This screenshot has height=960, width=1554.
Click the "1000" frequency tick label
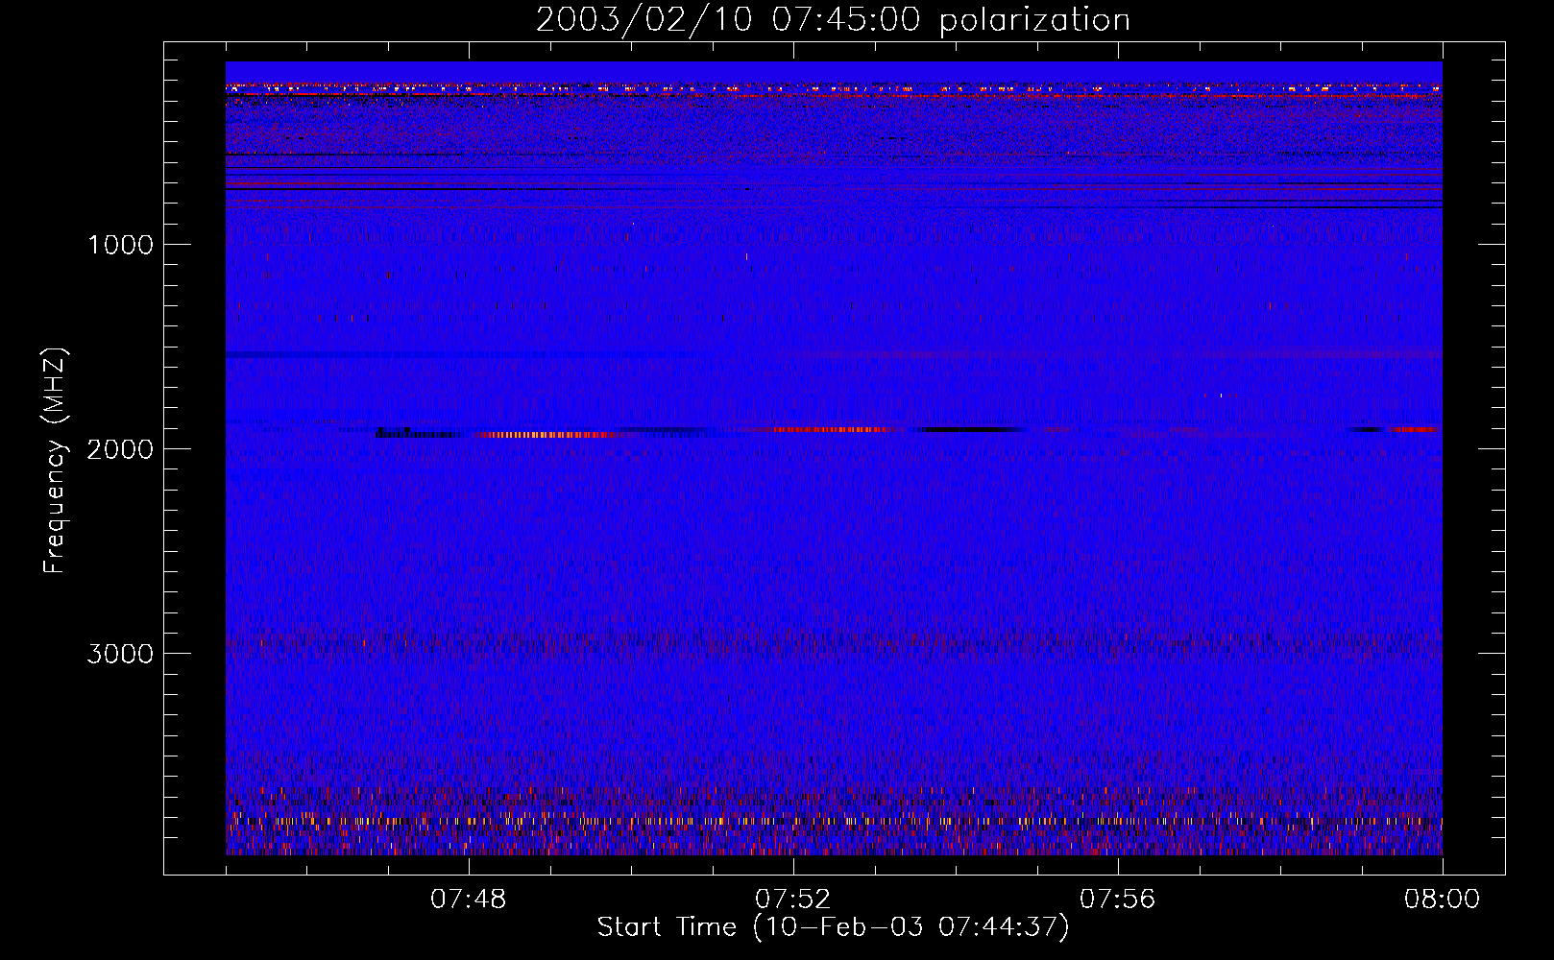(x=120, y=245)
